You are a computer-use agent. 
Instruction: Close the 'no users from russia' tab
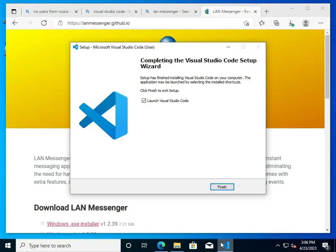click(x=76, y=11)
